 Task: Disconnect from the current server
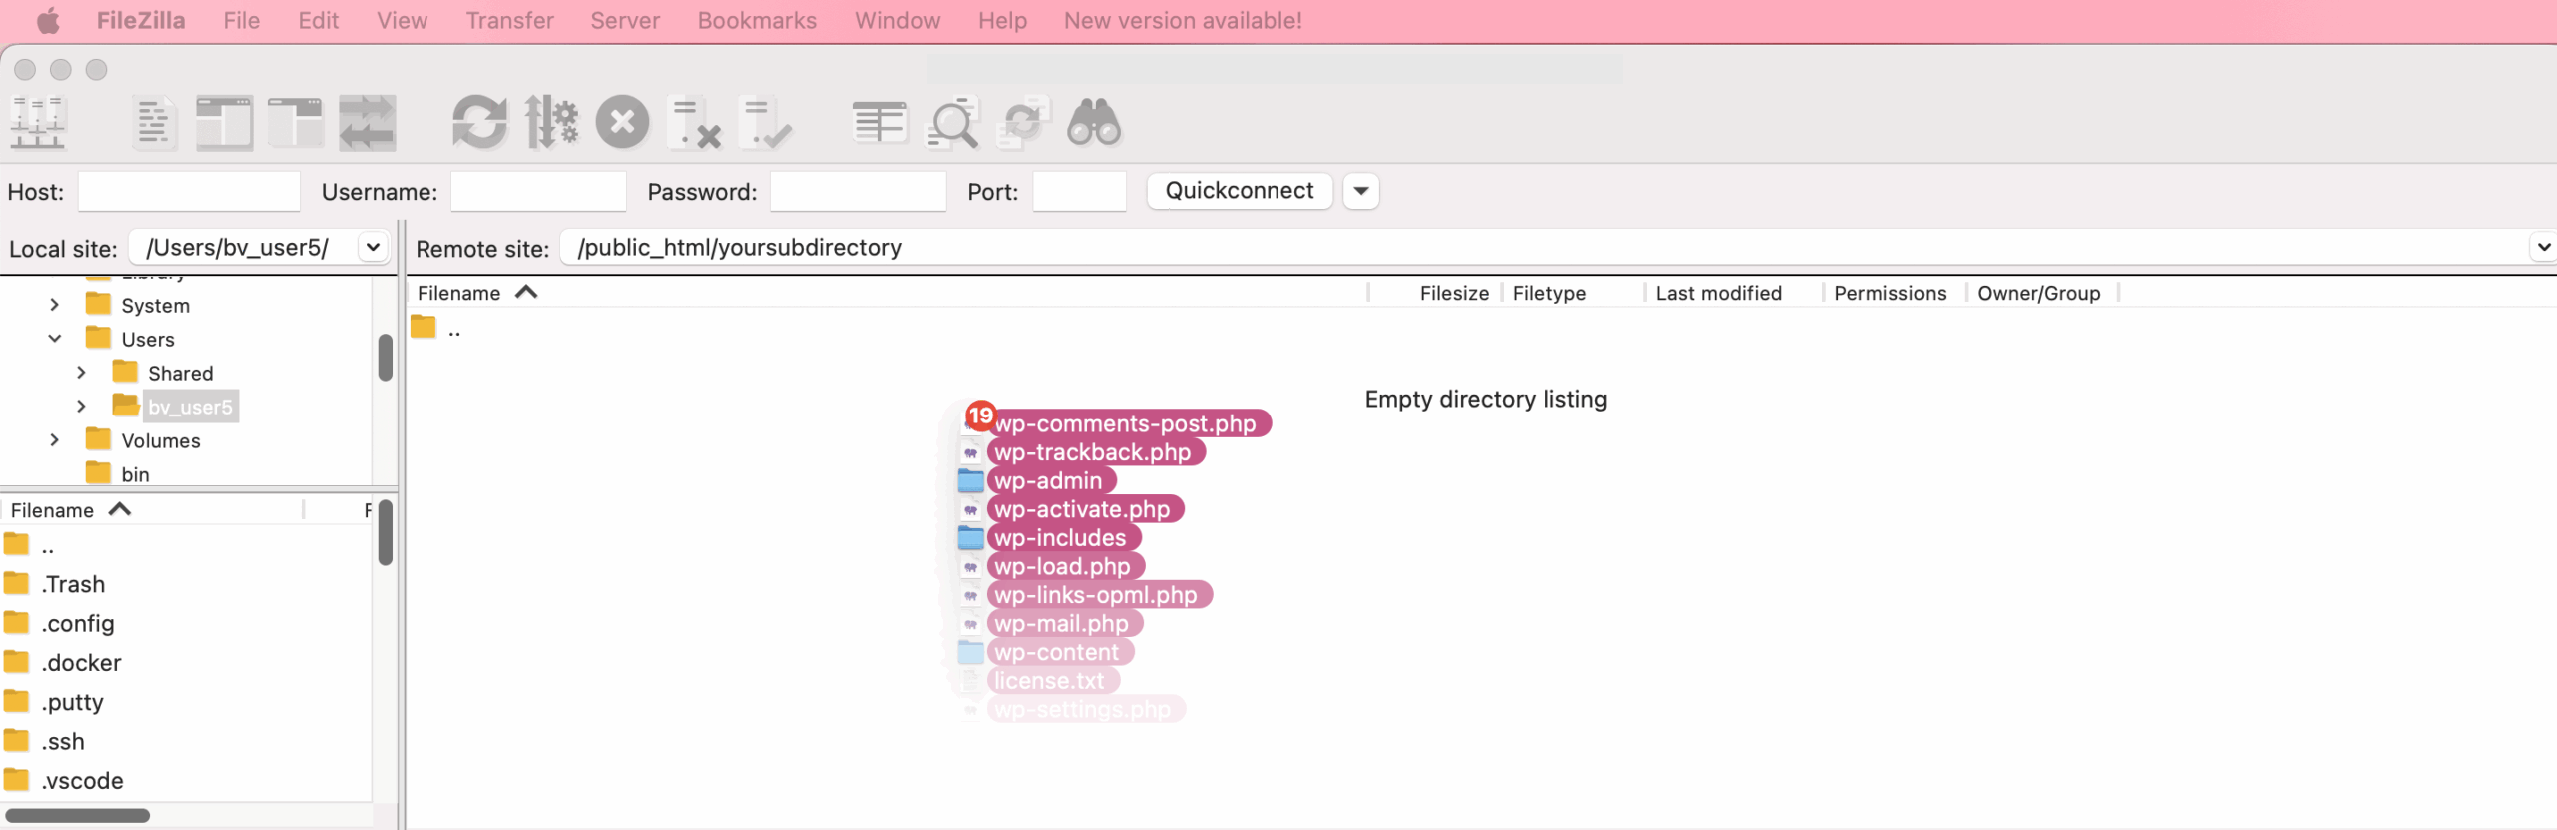[x=694, y=123]
